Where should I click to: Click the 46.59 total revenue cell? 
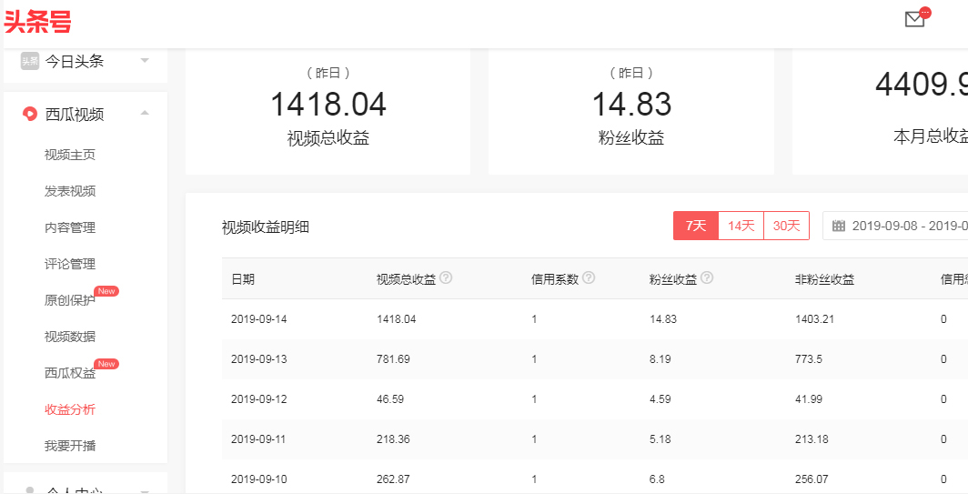(390, 398)
